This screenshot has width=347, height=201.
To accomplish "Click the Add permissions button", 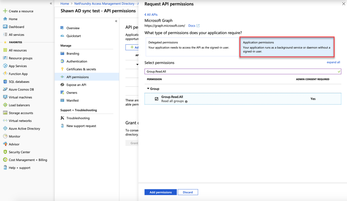I will 160,192.
